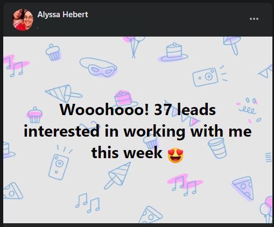Click the pink cupcake doodle beside 'Wooohooo'
274x227 pixels.
(35, 115)
